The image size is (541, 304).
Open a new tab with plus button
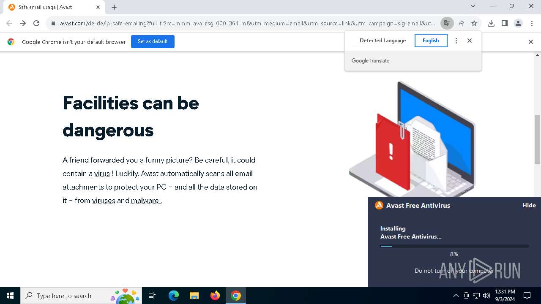click(114, 7)
